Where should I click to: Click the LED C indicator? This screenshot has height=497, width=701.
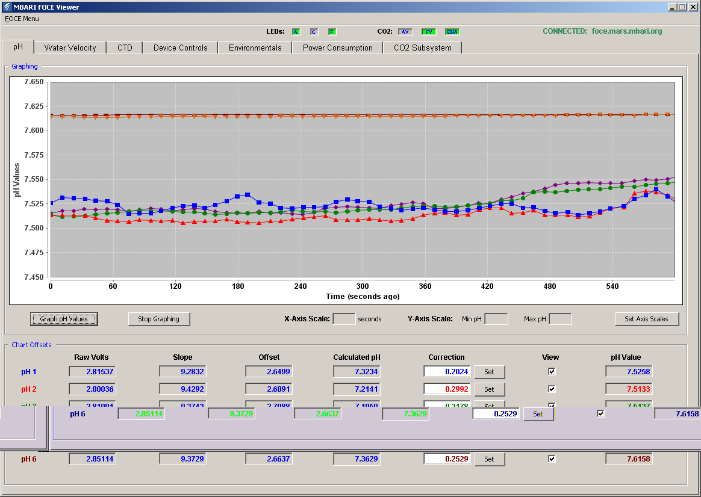tap(314, 32)
